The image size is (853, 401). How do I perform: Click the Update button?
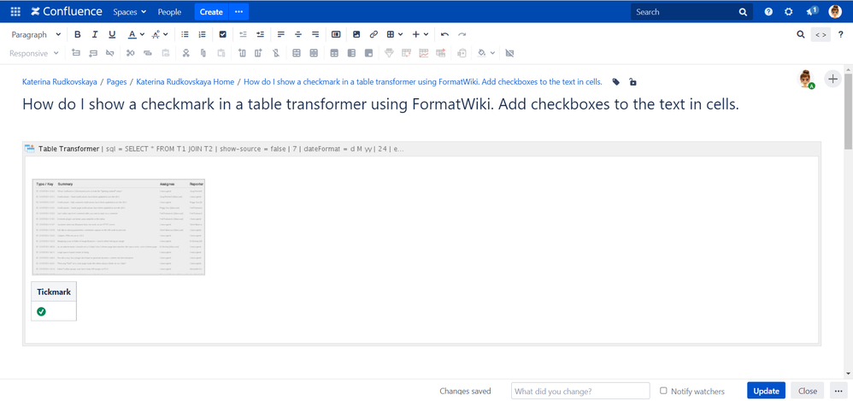click(766, 391)
